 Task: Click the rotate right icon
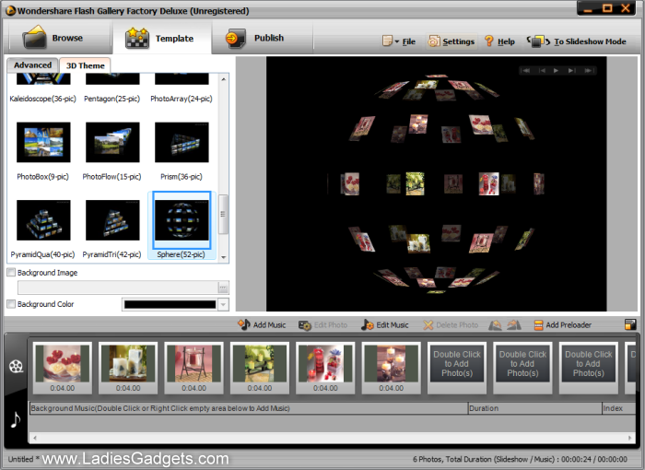click(514, 325)
